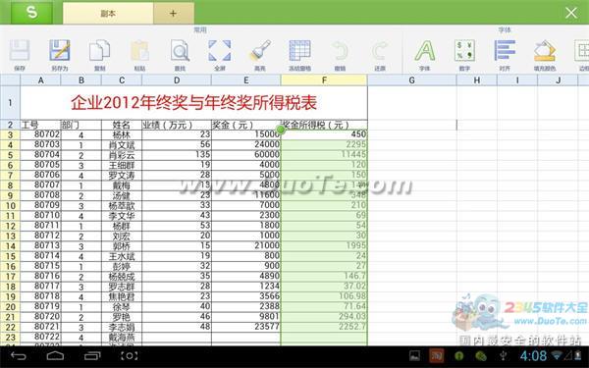Viewport: 589px width, 368px height.
Task: Select the Highlight (高亮) flashlight icon
Action: pos(260,54)
